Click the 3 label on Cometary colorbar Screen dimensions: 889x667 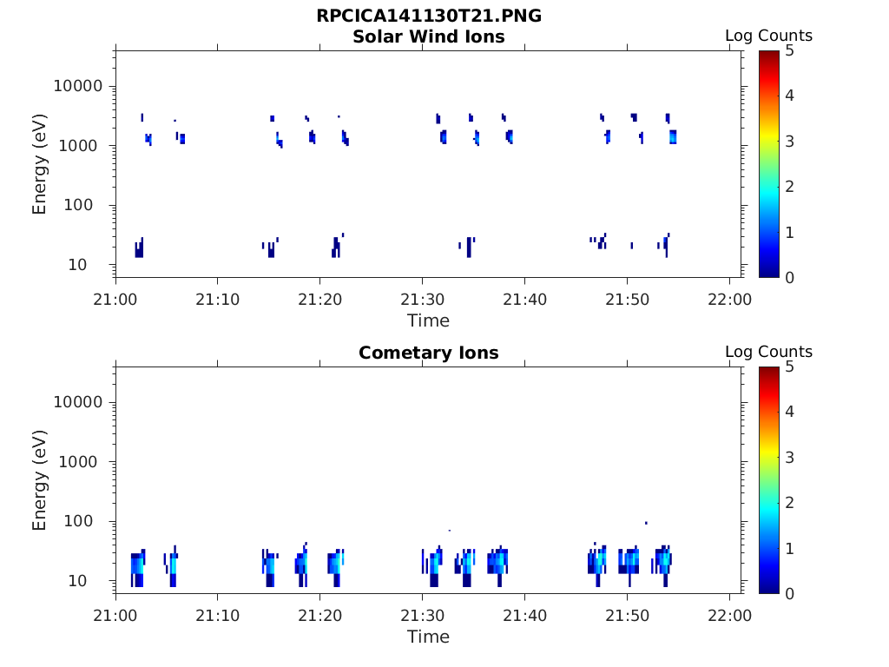pyautogui.click(x=789, y=458)
